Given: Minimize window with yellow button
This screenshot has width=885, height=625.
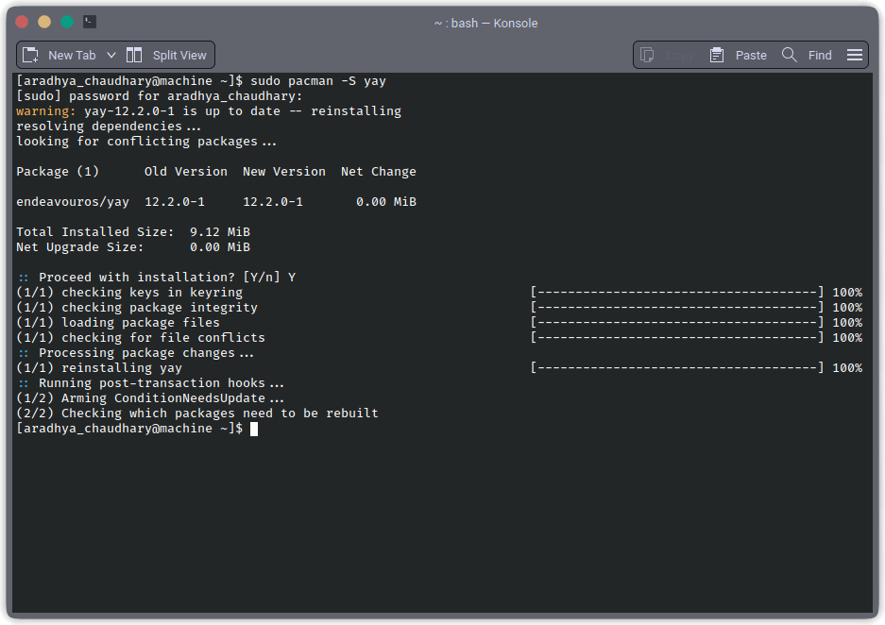Looking at the screenshot, I should pos(44,22).
